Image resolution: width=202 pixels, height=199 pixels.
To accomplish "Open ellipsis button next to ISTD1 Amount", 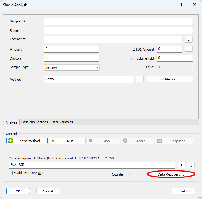I will coord(189,49).
